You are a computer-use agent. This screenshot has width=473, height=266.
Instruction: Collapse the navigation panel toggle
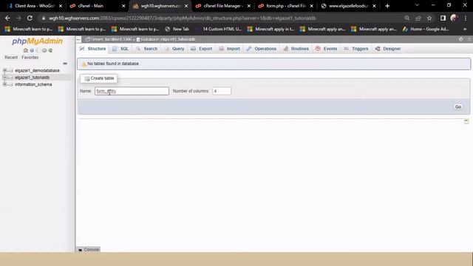tap(78, 39)
